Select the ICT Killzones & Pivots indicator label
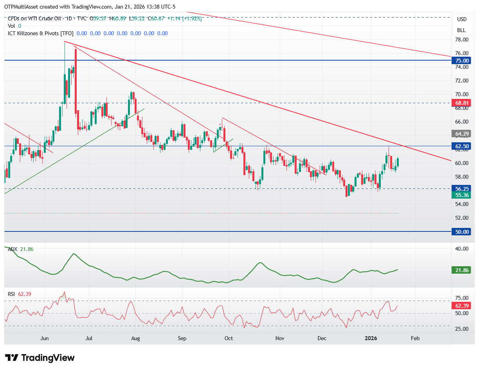This screenshot has width=479, height=371. click(x=41, y=33)
